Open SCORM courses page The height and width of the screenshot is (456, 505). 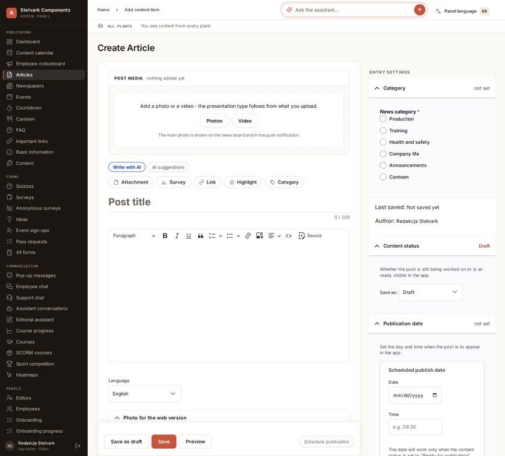pos(44,353)
